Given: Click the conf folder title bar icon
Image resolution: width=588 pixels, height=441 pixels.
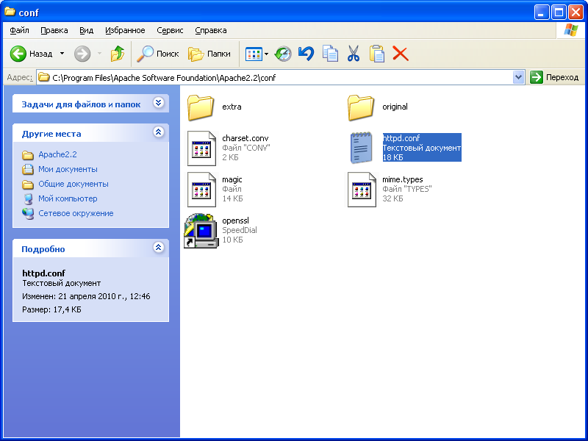Looking at the screenshot, I should click(x=10, y=12).
